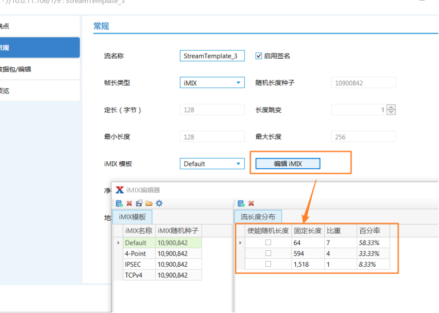
Task: Click the 最大长度 256 field
Action: 364,137
